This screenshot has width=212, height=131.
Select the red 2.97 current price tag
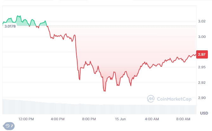(x=202, y=54)
